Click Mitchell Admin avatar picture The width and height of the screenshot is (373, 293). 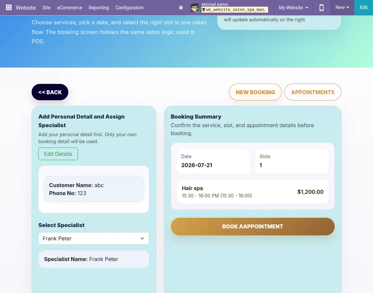[x=194, y=8]
